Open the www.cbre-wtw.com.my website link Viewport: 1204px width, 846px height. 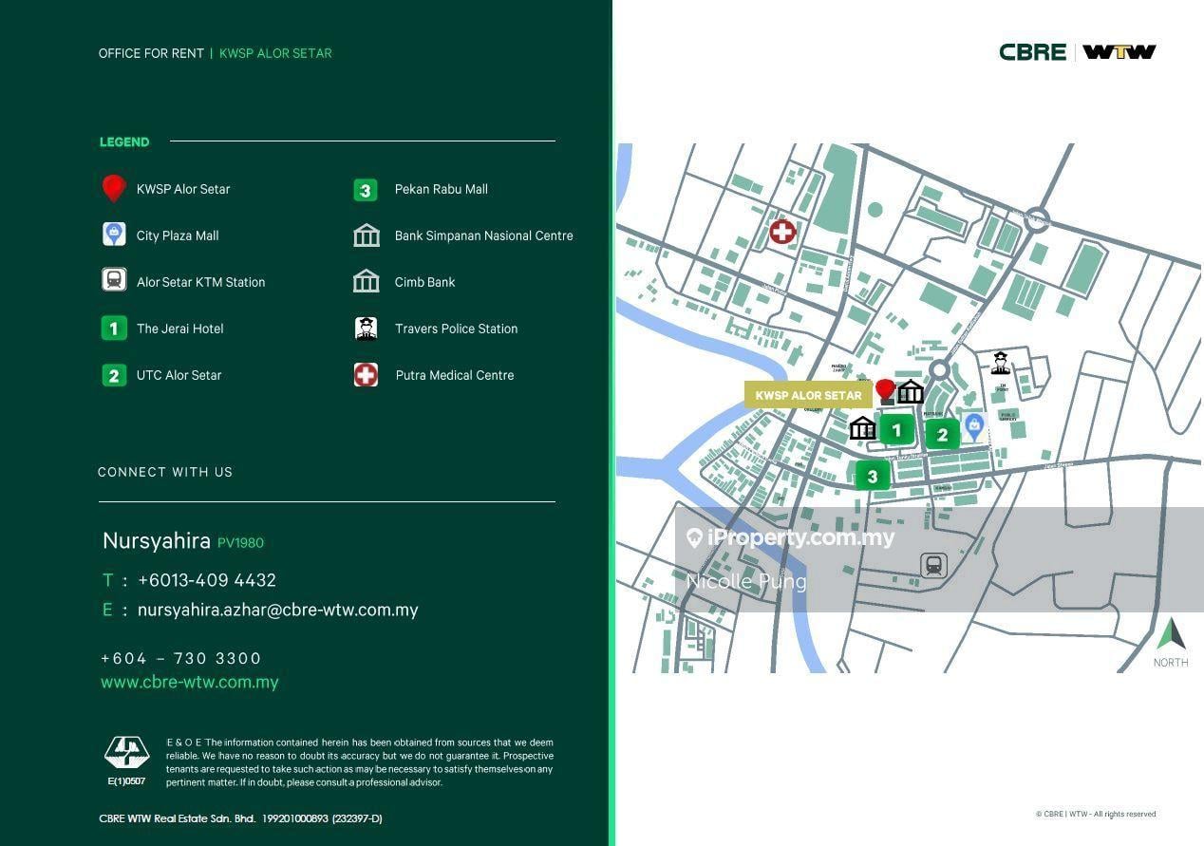pos(190,682)
